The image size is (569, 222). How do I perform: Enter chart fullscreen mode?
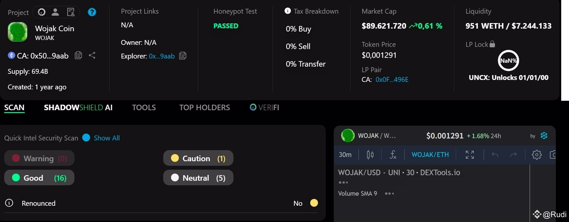(x=470, y=155)
